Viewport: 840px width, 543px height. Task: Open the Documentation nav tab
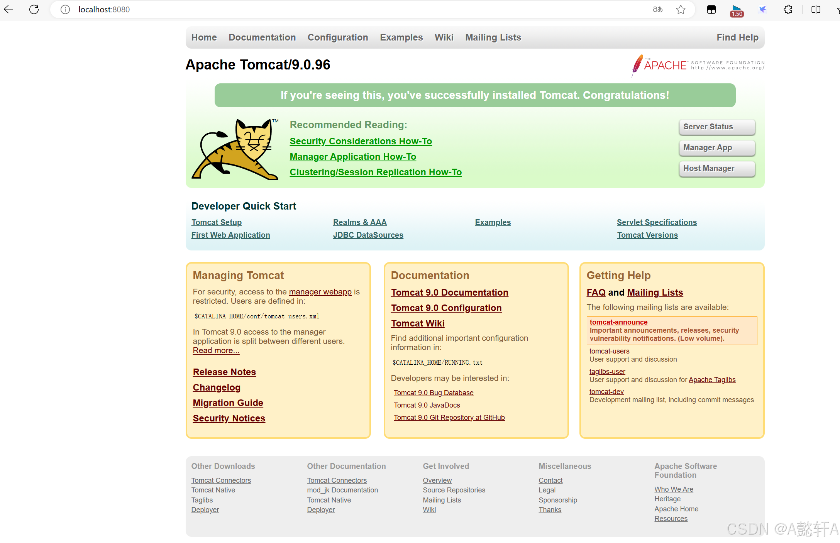coord(262,37)
